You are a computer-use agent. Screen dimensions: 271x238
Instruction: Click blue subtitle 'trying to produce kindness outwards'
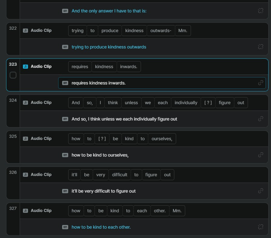109,47
